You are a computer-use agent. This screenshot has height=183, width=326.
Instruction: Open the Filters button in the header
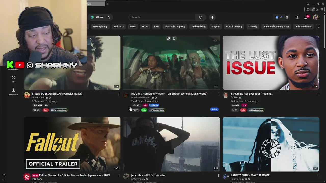pos(100,17)
